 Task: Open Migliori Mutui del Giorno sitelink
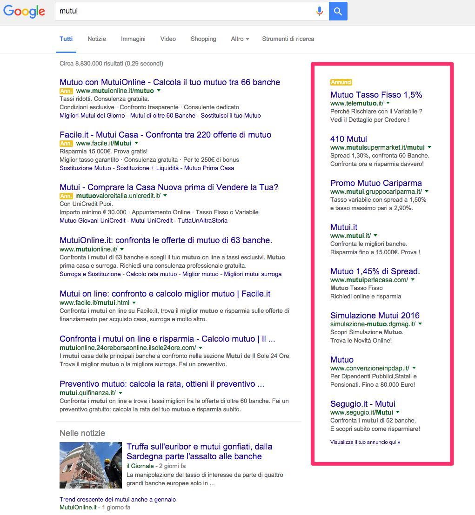(x=92, y=116)
